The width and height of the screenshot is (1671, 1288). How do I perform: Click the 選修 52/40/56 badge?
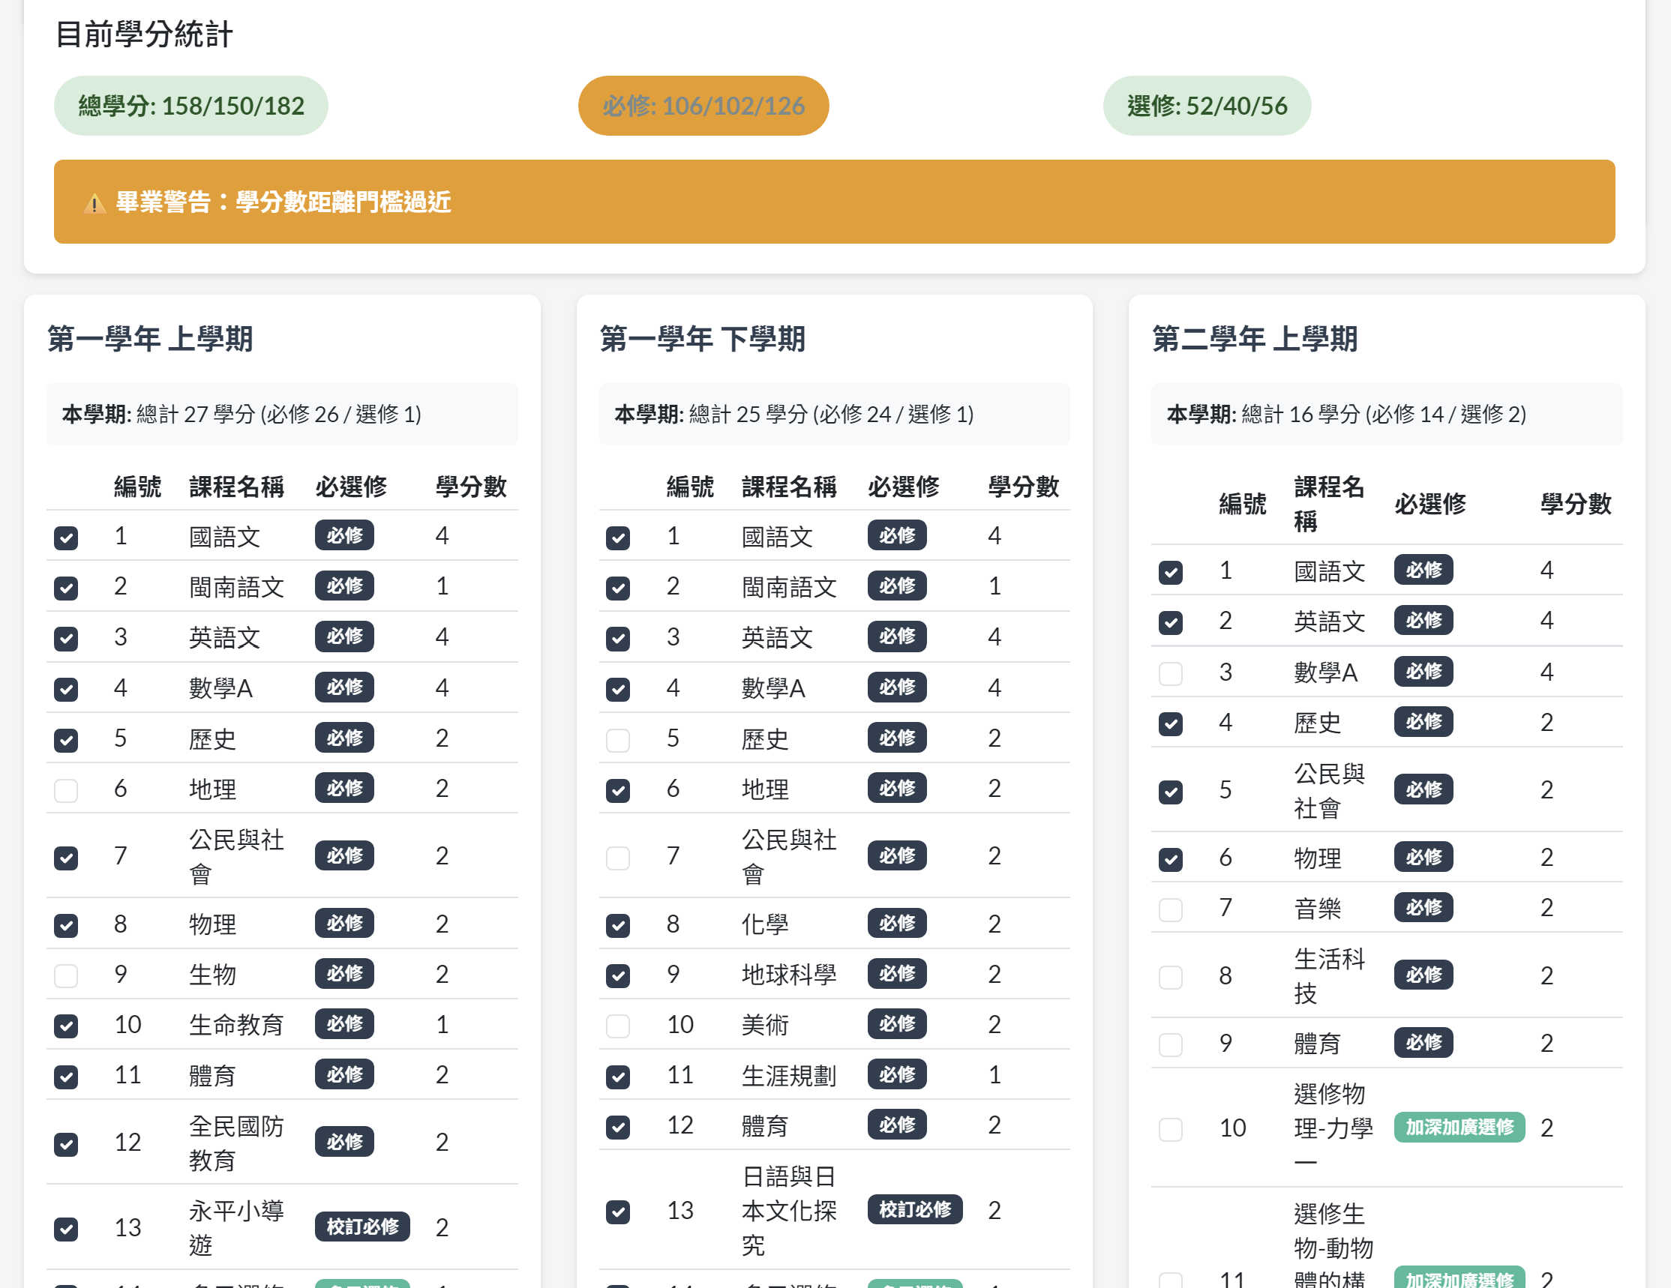1207,106
